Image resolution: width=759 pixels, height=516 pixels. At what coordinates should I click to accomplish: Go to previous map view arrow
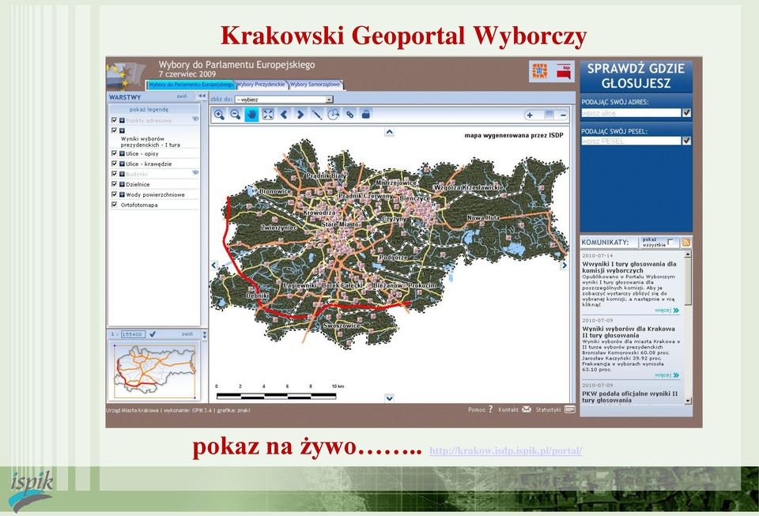tap(284, 115)
